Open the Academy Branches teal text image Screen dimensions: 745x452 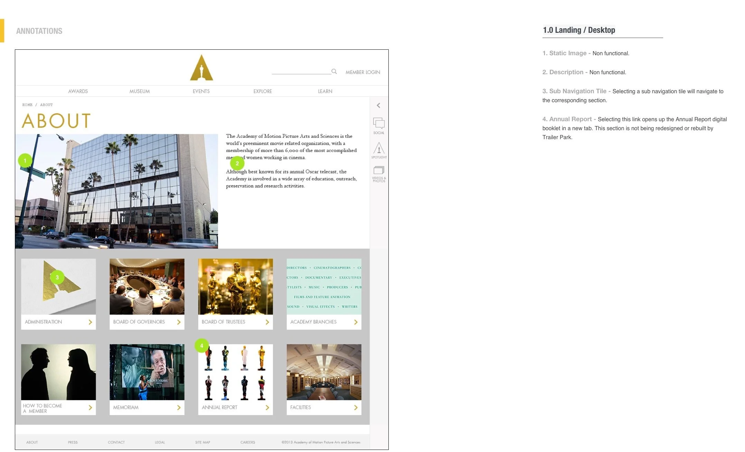[x=324, y=287]
